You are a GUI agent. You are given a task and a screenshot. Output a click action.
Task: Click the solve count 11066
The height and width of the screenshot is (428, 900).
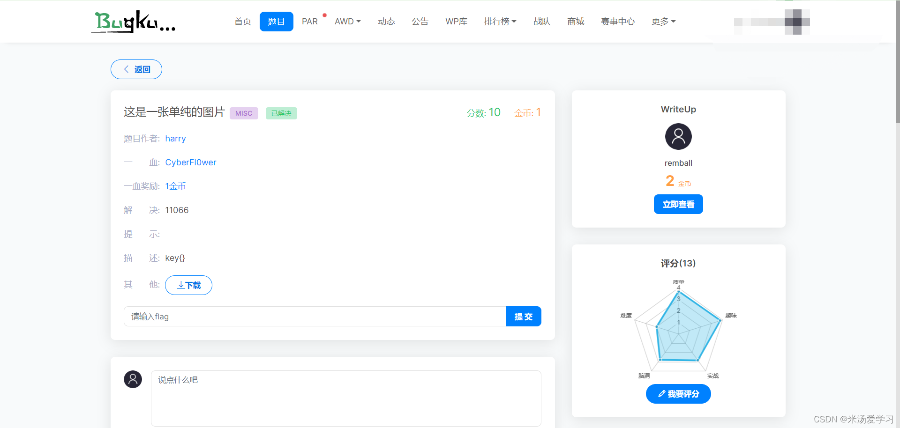pyautogui.click(x=177, y=210)
